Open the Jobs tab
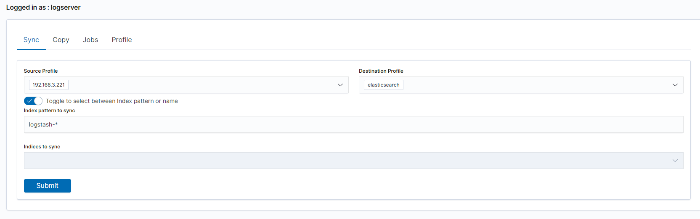 pyautogui.click(x=90, y=40)
